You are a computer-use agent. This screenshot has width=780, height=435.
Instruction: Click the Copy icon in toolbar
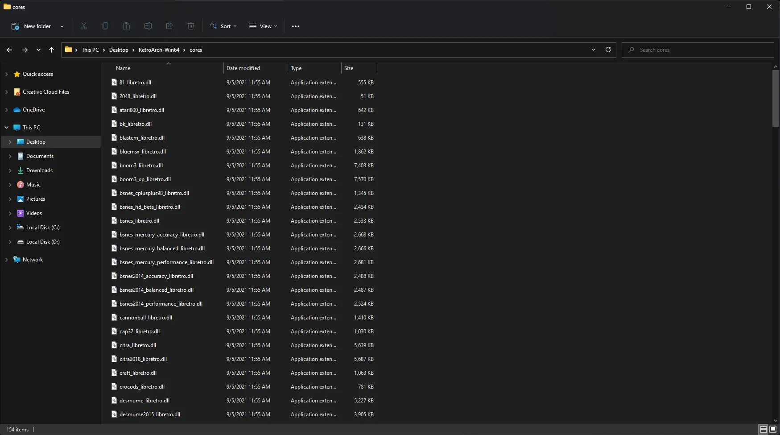point(105,26)
